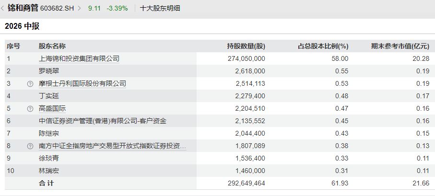Click share count 2,204,510

click(250, 109)
